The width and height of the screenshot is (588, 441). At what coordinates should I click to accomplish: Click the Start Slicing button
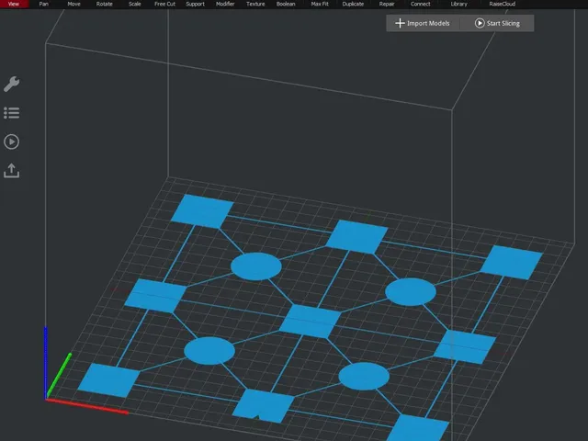click(x=497, y=23)
